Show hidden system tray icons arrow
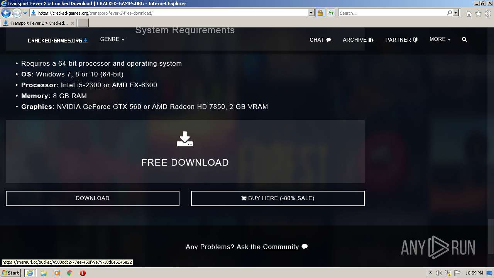 pyautogui.click(x=430, y=273)
